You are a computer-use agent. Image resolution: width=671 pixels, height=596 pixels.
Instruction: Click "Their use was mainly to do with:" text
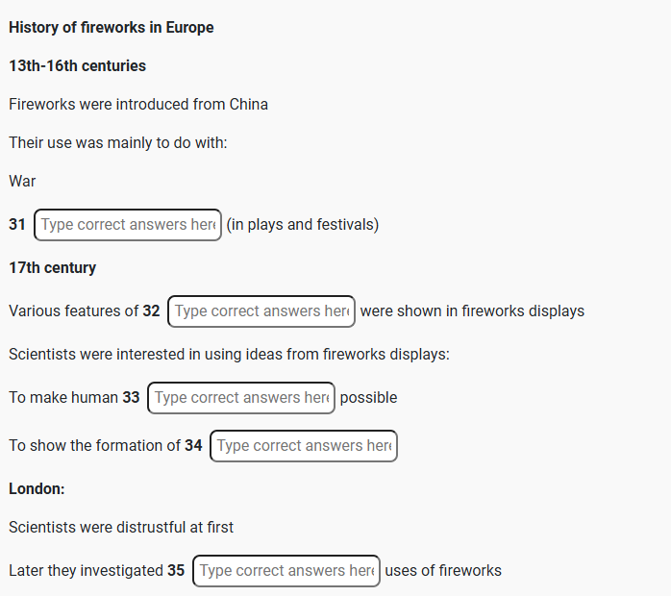[117, 142]
